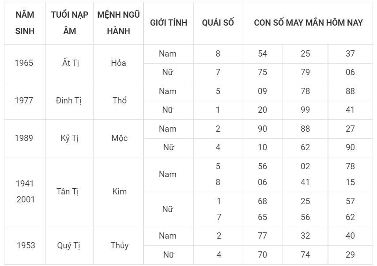Select the Thủy element cell
The height and width of the screenshot is (266, 377).
pos(118,246)
